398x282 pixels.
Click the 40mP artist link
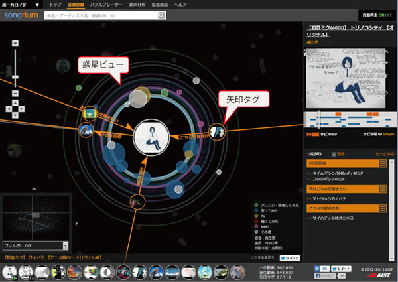click(x=312, y=42)
